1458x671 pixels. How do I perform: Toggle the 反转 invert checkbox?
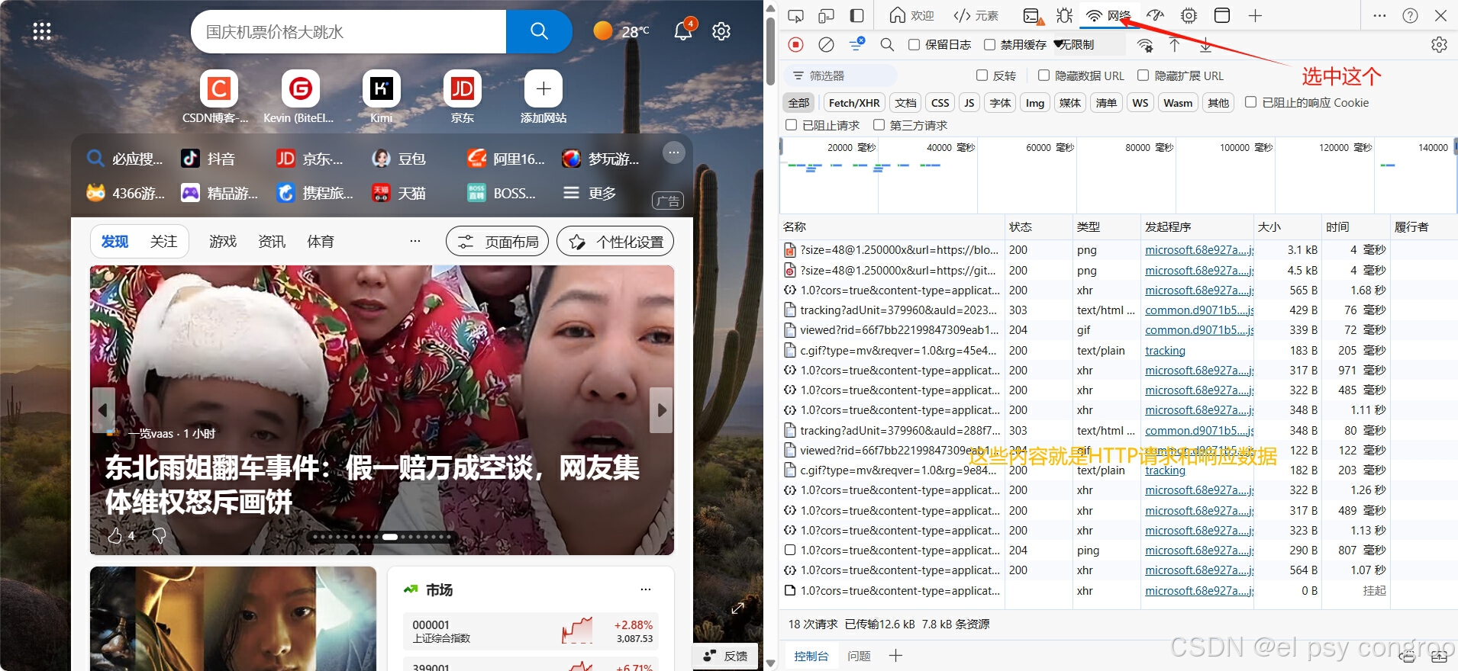coord(982,75)
